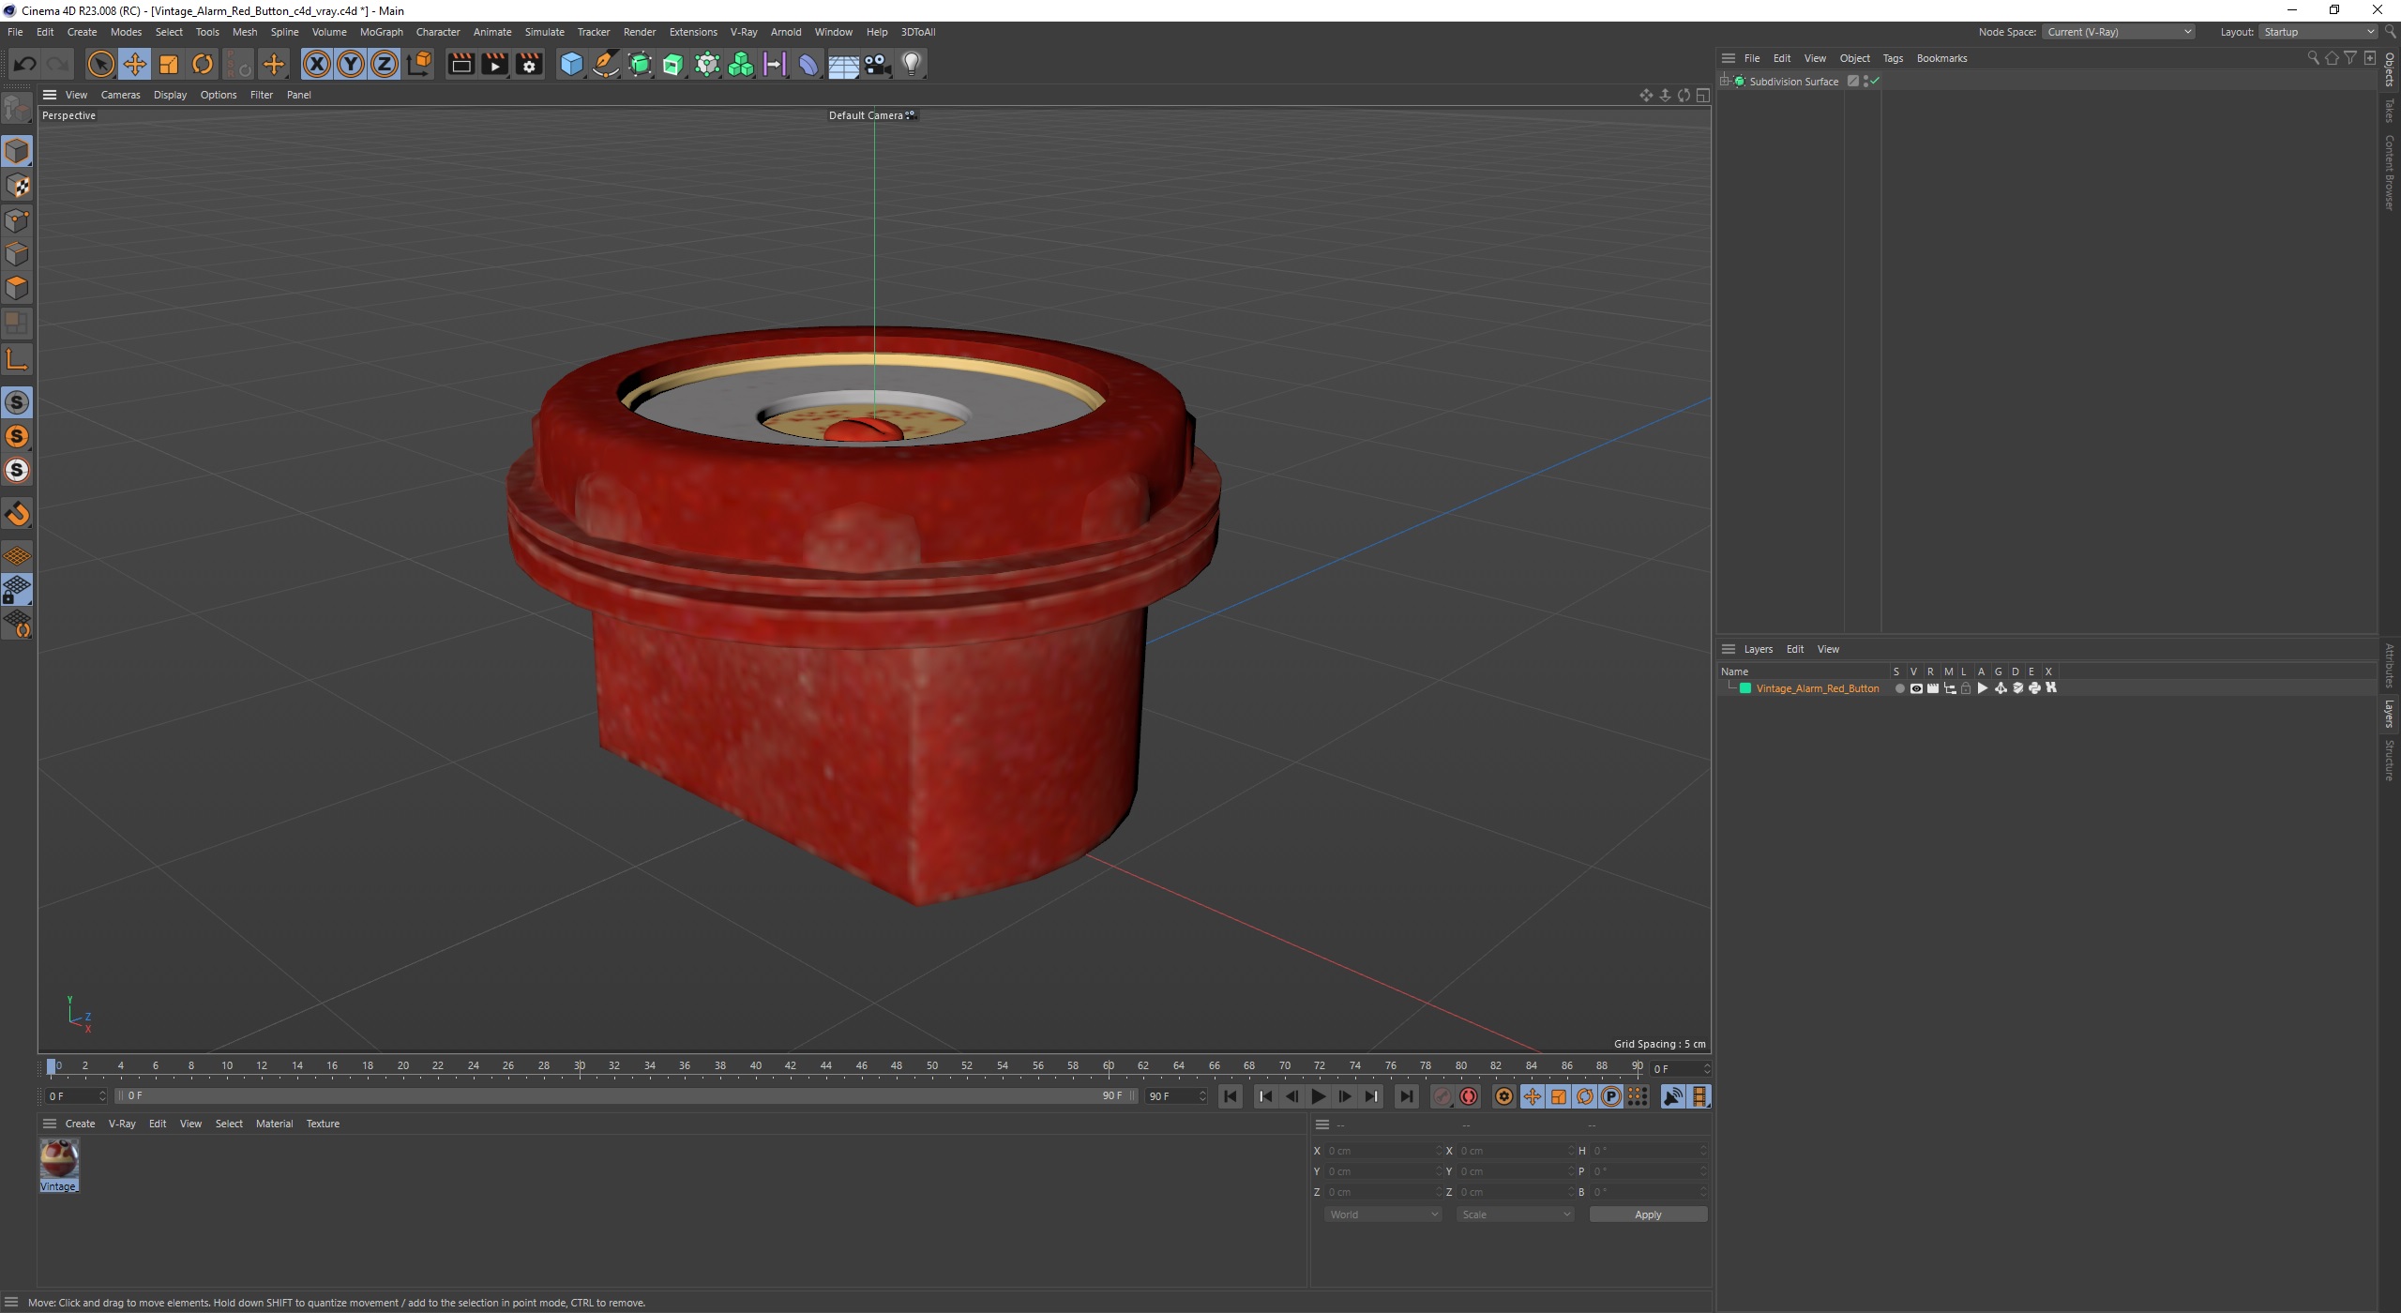Viewport: 2401px width, 1313px height.
Task: Toggle the solo layer icon for Vintage_Alarm_Red_Button
Action: click(1896, 687)
